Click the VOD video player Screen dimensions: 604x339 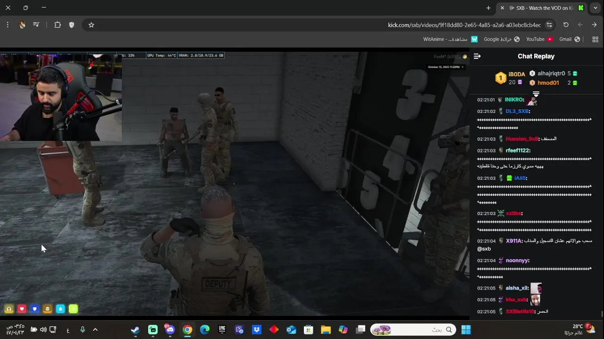point(235,184)
